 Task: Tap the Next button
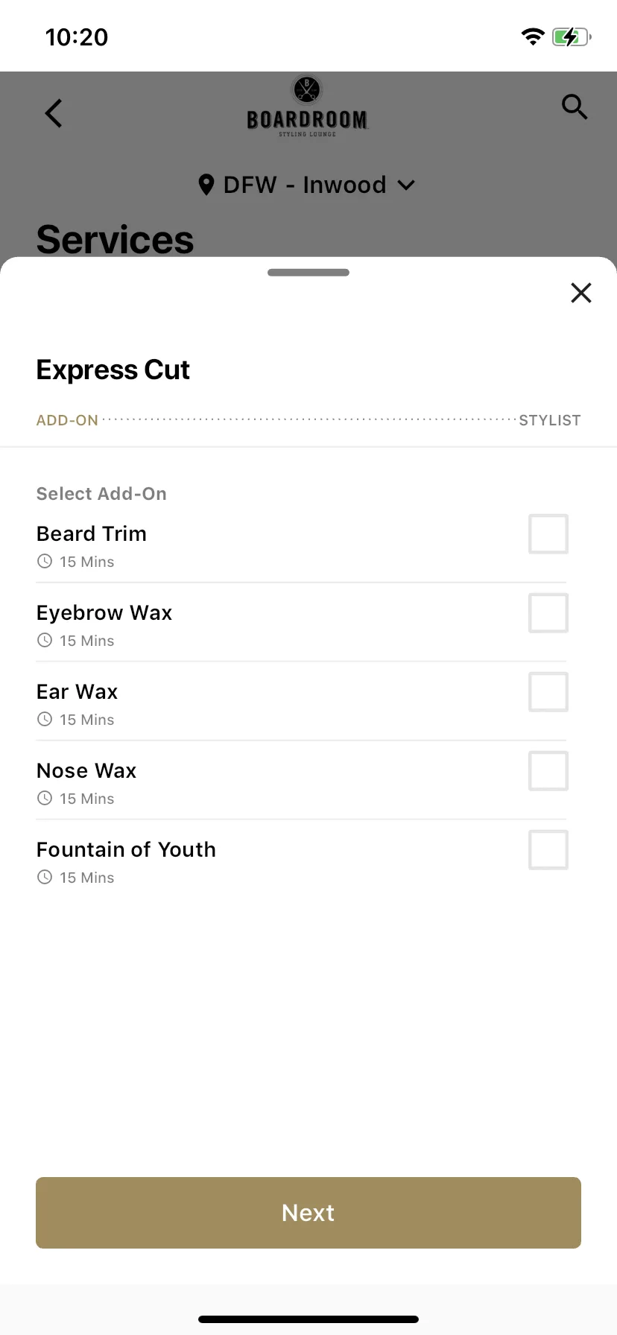(308, 1213)
